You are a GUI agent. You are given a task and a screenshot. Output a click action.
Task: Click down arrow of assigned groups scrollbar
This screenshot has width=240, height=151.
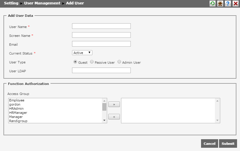(217, 120)
